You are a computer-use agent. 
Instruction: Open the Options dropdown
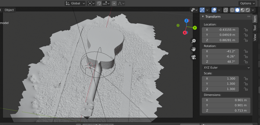(247, 3)
